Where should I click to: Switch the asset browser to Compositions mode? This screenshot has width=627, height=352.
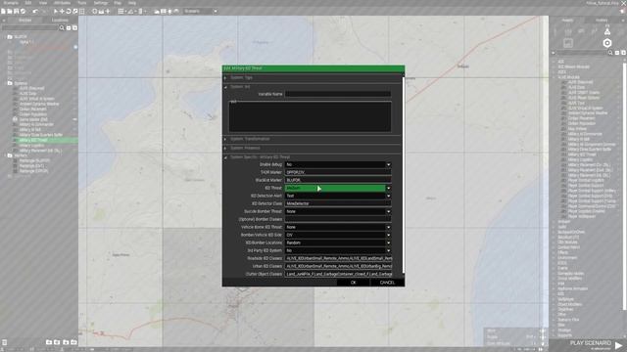568,31
